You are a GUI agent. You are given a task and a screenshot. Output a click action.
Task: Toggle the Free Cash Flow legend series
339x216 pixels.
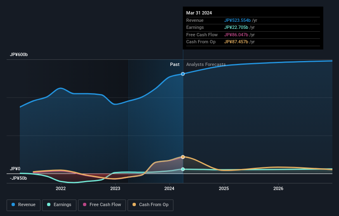pyautogui.click(x=102, y=205)
